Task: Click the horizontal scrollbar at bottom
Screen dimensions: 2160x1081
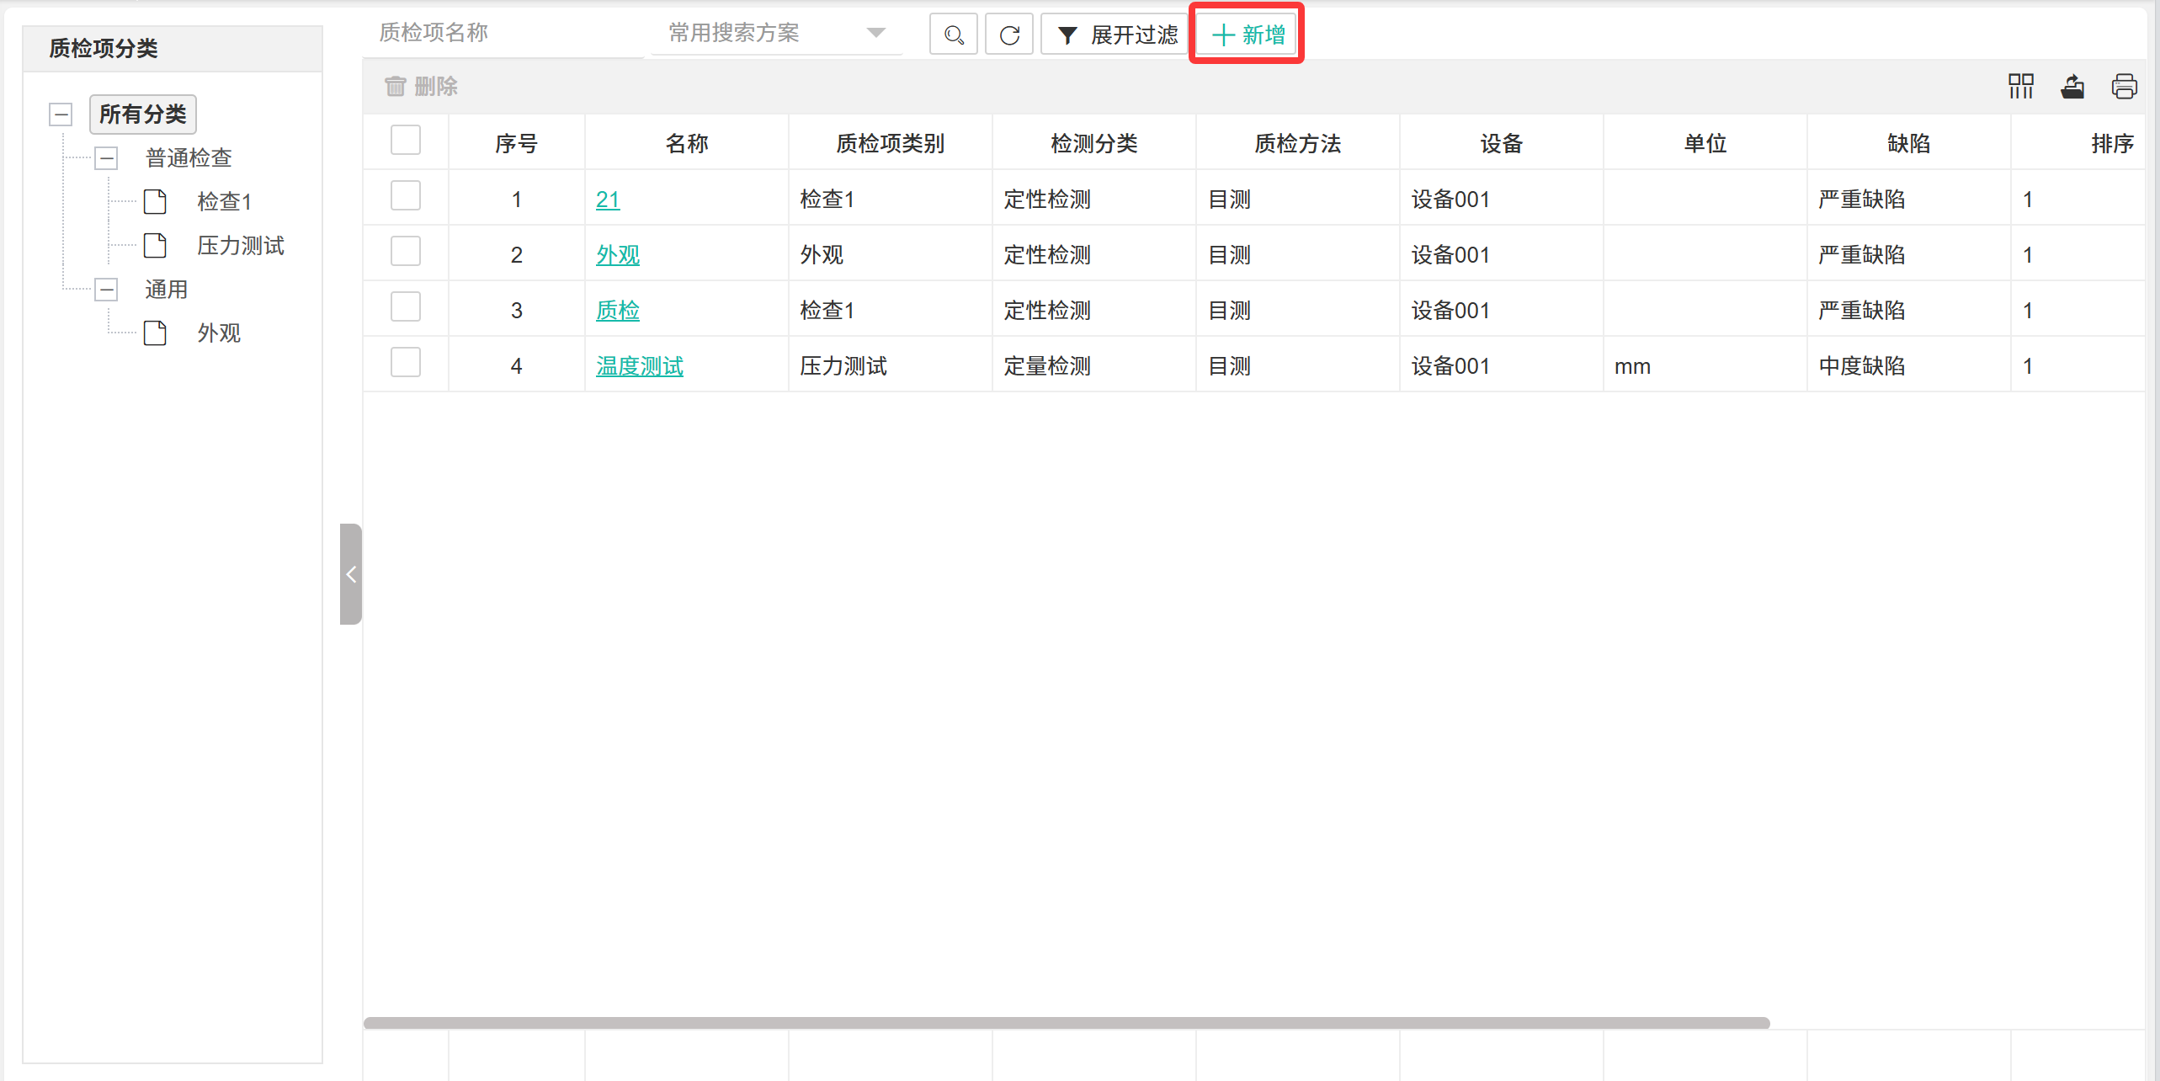Action: 1066,1023
